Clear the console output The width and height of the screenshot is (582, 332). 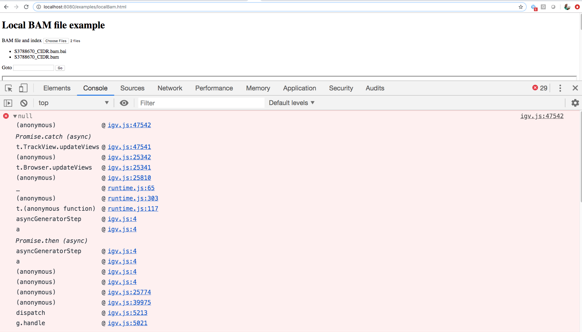(x=24, y=103)
